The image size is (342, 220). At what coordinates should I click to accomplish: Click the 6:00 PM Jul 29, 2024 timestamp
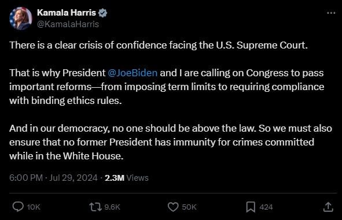click(x=53, y=178)
